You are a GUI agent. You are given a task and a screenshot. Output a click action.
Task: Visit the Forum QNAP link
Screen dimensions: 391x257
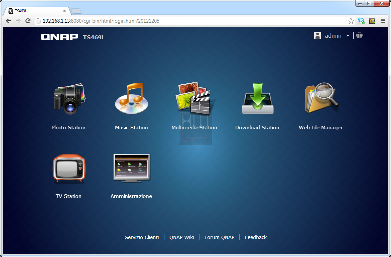[x=220, y=237]
